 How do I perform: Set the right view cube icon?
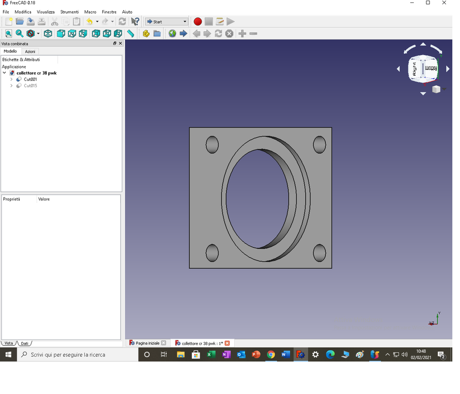tap(83, 33)
